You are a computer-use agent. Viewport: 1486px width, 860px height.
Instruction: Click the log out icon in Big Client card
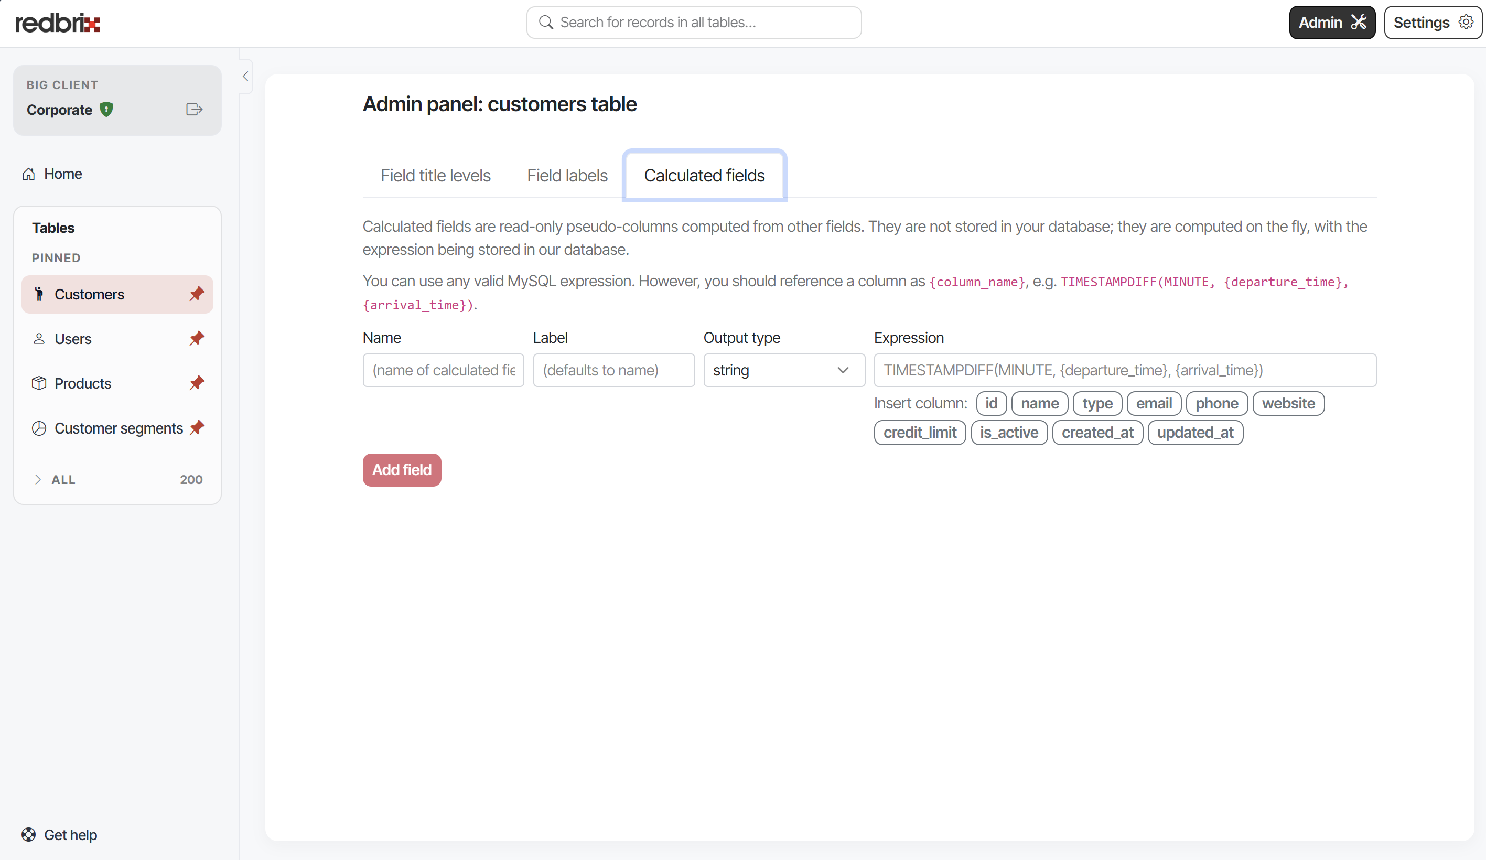194,110
